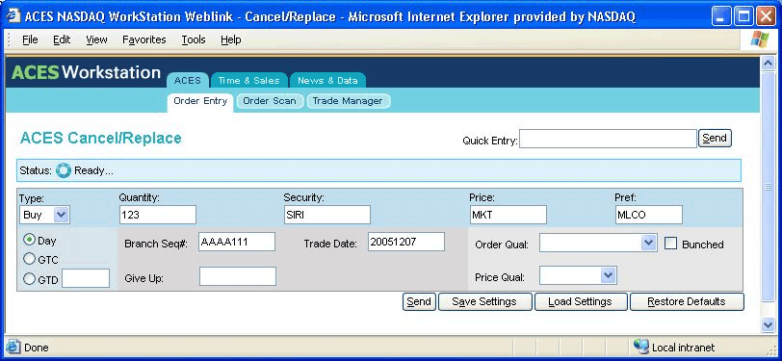Click the Trade Date field with 20051207
782x361 pixels.
tap(406, 242)
